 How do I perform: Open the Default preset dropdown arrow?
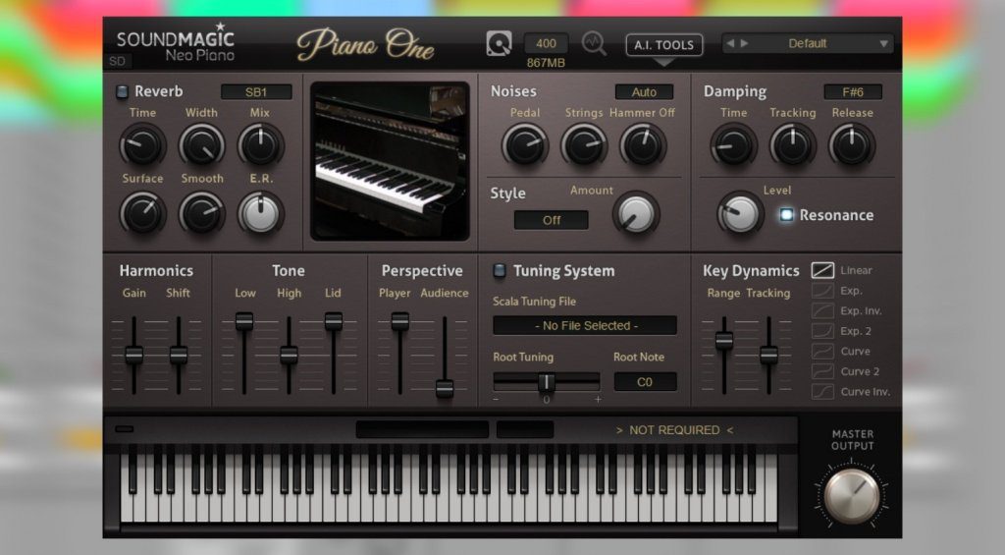click(x=884, y=44)
